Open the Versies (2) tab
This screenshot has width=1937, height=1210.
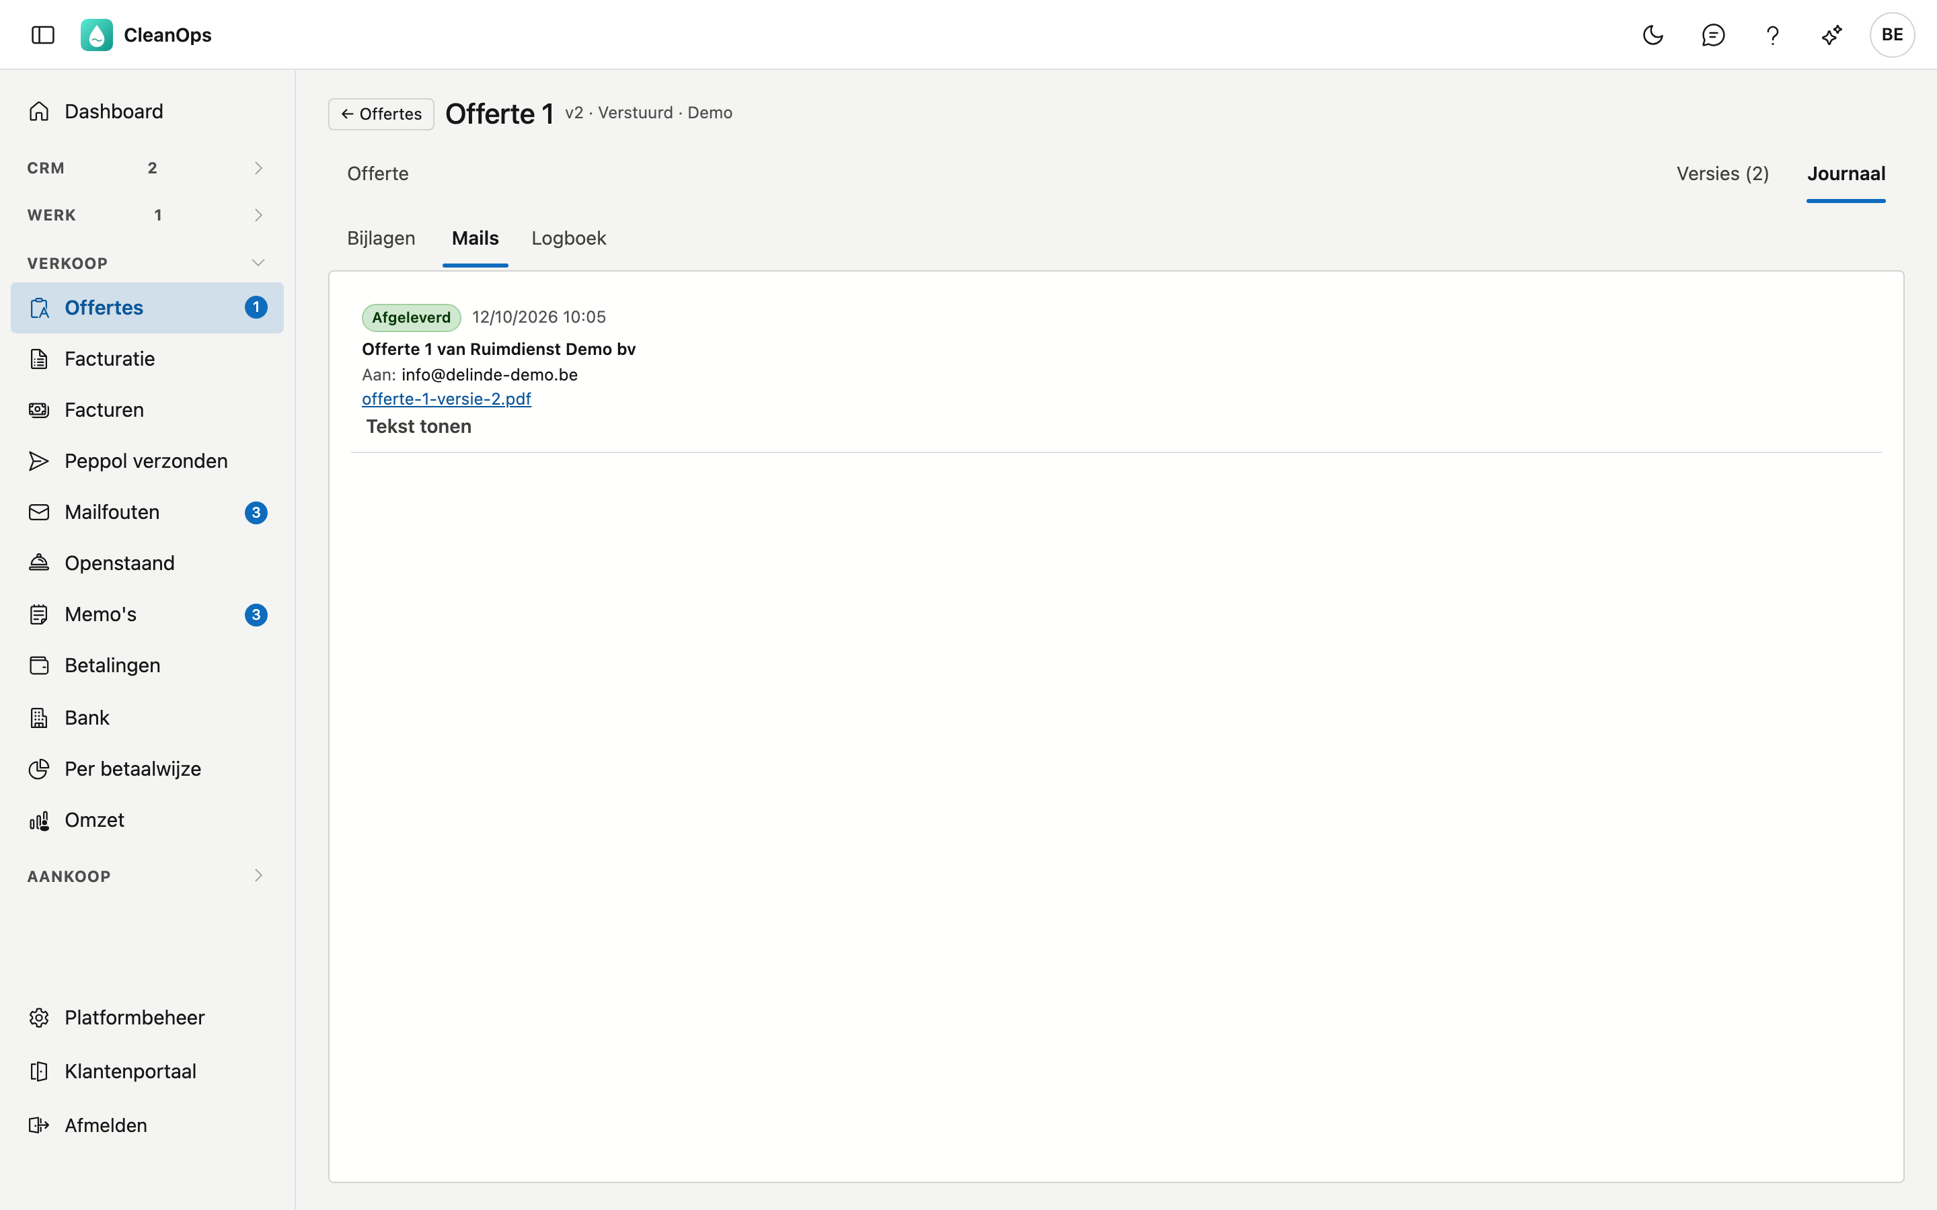tap(1722, 173)
